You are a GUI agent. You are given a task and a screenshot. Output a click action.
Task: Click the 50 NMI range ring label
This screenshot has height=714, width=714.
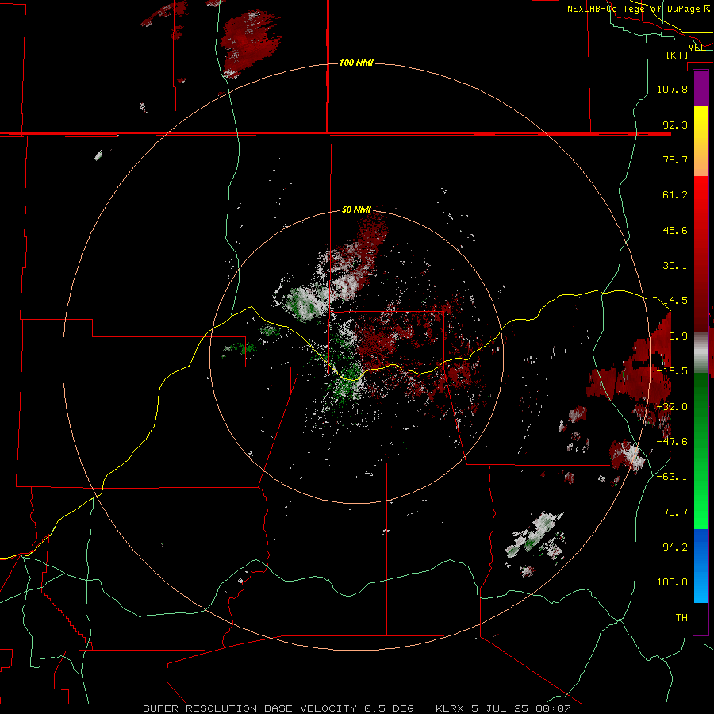click(356, 209)
